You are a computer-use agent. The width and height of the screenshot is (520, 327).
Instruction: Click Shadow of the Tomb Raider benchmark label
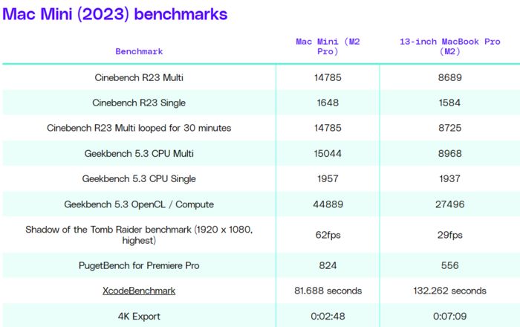pyautogui.click(x=139, y=235)
